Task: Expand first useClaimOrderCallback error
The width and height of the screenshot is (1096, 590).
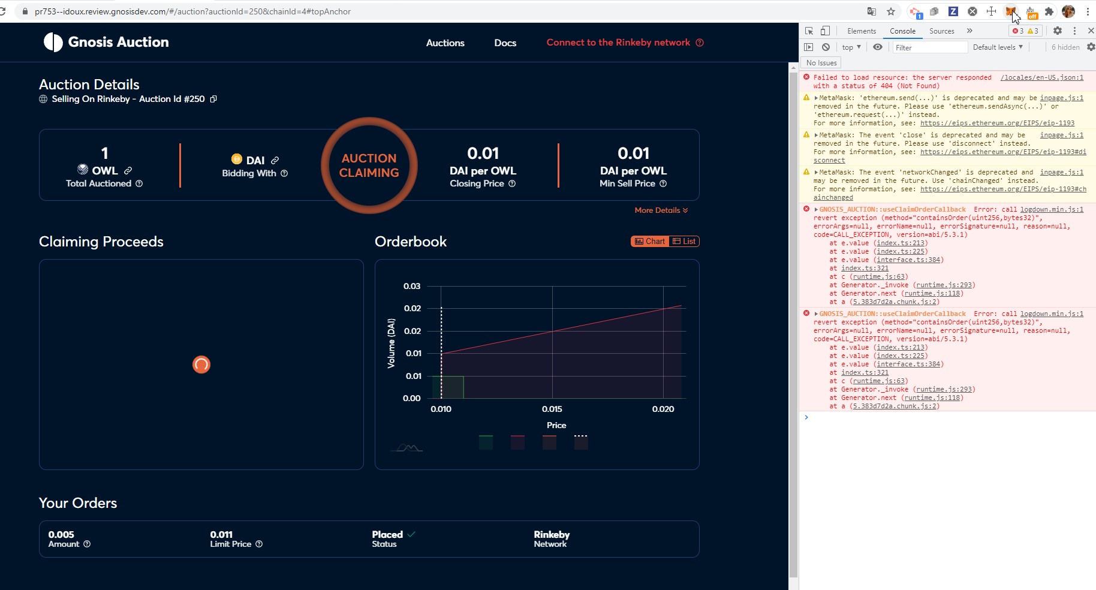Action: point(816,209)
